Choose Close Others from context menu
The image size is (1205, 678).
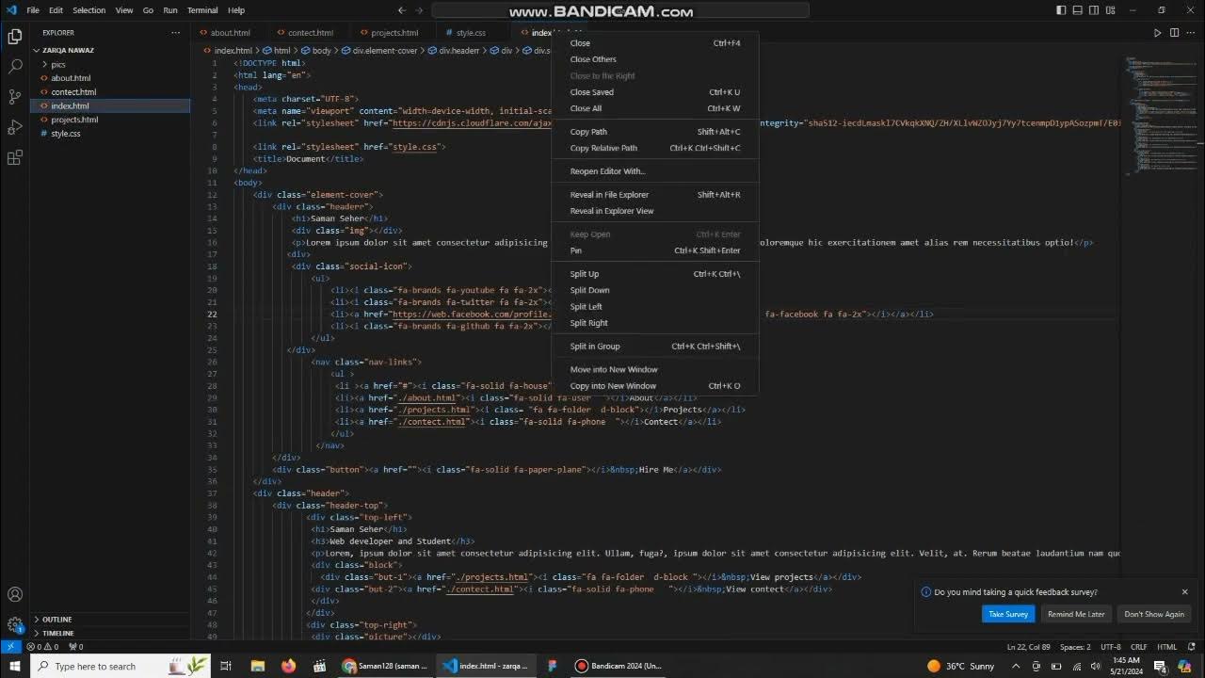pyautogui.click(x=654, y=59)
